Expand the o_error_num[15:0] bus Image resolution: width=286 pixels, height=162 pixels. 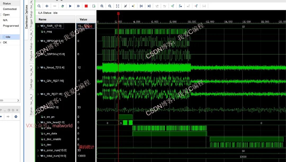point(38,150)
